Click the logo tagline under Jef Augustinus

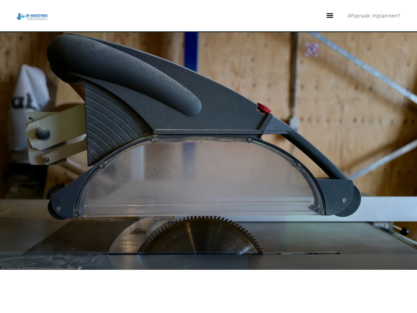(x=37, y=19)
